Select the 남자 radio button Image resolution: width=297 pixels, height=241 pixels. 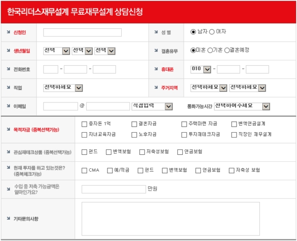pyautogui.click(x=194, y=32)
